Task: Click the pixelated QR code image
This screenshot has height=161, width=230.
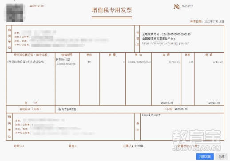Action: (14, 13)
